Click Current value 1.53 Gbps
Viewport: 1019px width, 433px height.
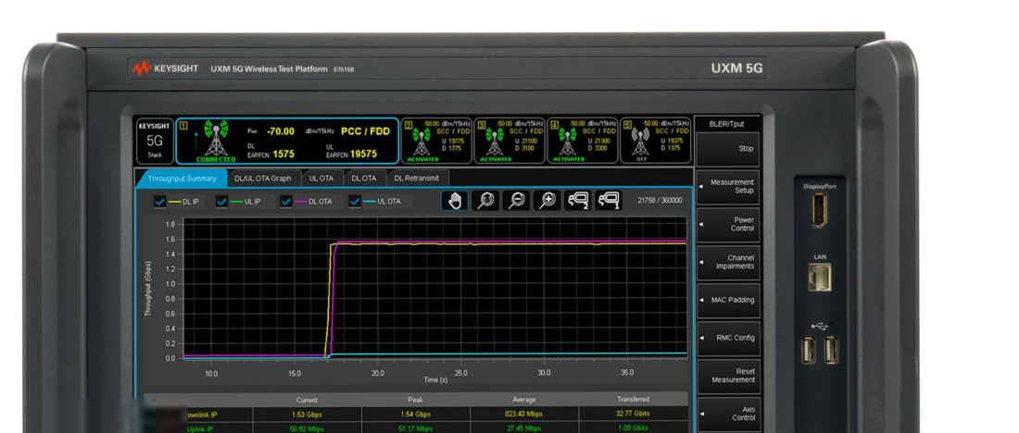(307, 414)
